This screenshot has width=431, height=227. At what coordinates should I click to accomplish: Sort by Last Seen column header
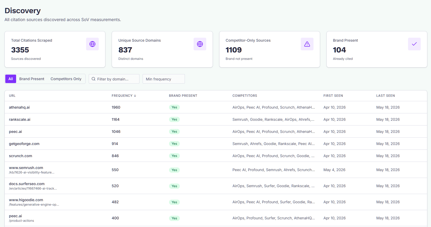pos(386,96)
